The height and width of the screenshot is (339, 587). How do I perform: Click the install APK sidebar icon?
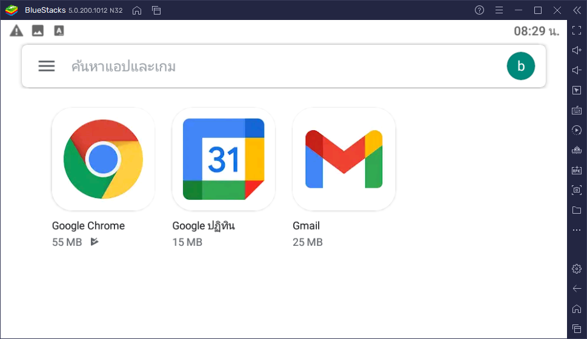coord(577,170)
